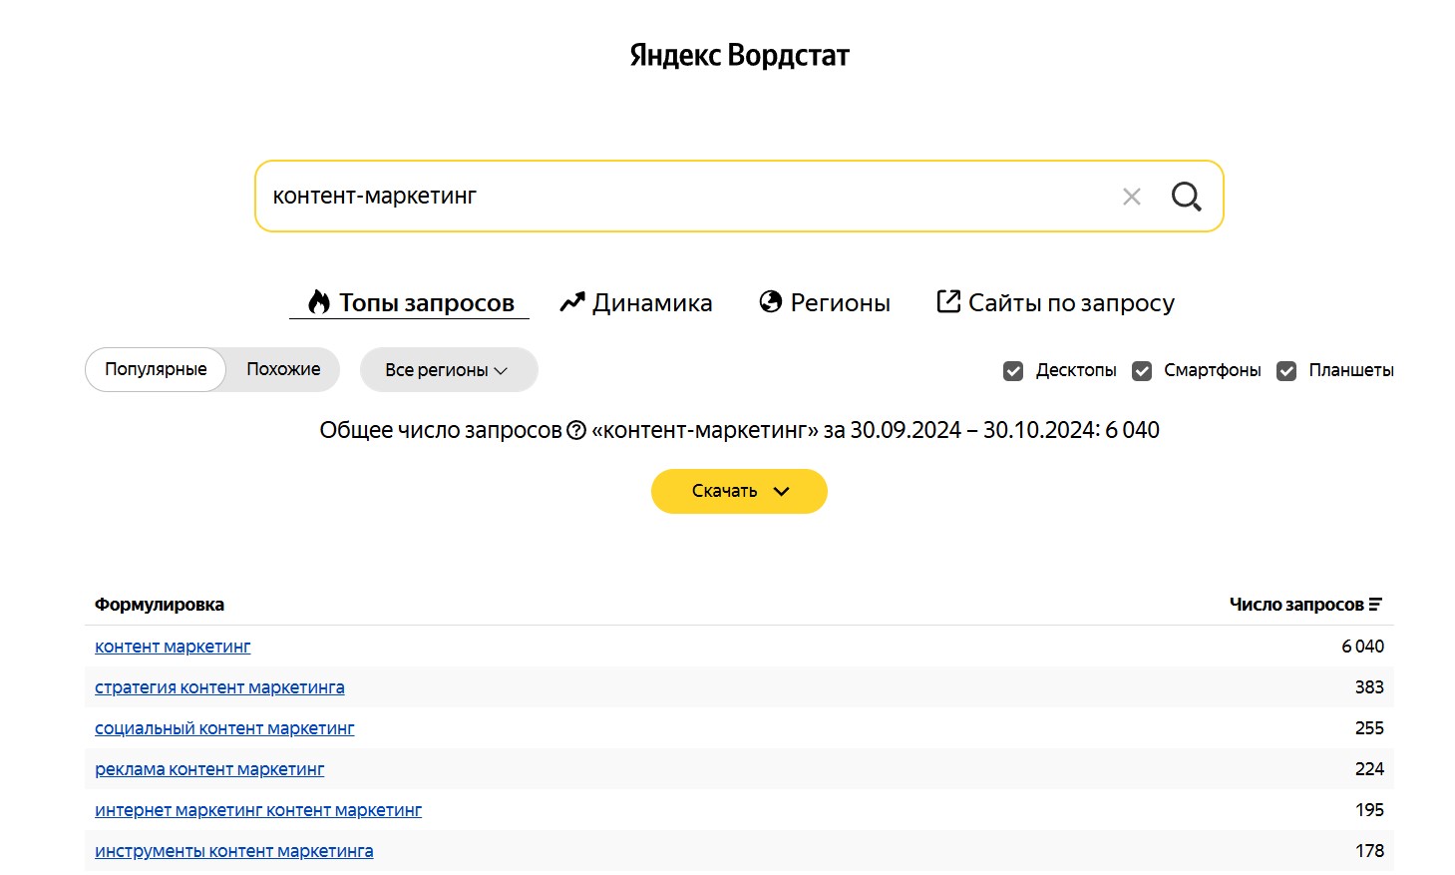Viewport: 1455px width, 875px height.
Task: Click the Число запросов column header
Action: pos(1305,605)
